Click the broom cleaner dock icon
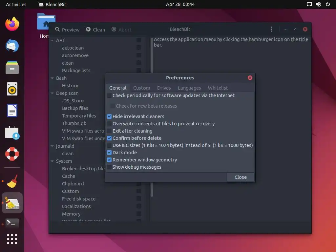The height and width of the screenshot is (252, 336). [12, 181]
